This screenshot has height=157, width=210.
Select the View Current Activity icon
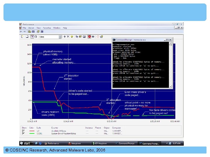[x=32, y=37]
